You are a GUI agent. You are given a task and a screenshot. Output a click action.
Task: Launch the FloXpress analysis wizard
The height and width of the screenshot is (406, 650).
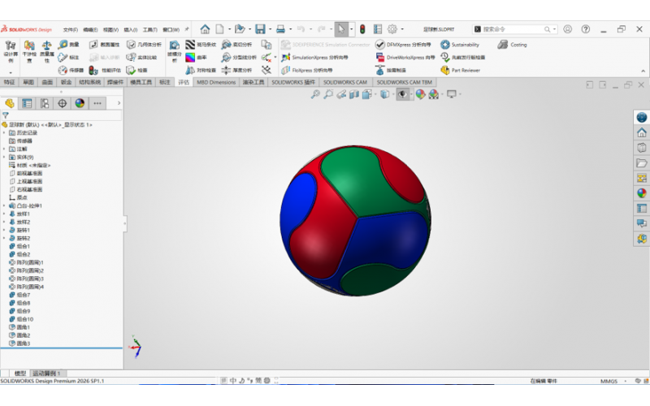307,70
